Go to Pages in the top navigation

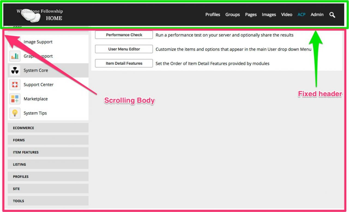pos(251,15)
